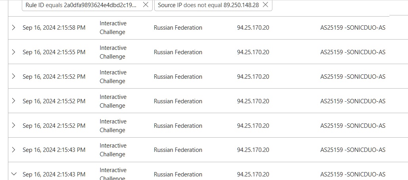
Task: Click Russian Federation in the 2:15:58 PM row
Action: [x=178, y=28]
